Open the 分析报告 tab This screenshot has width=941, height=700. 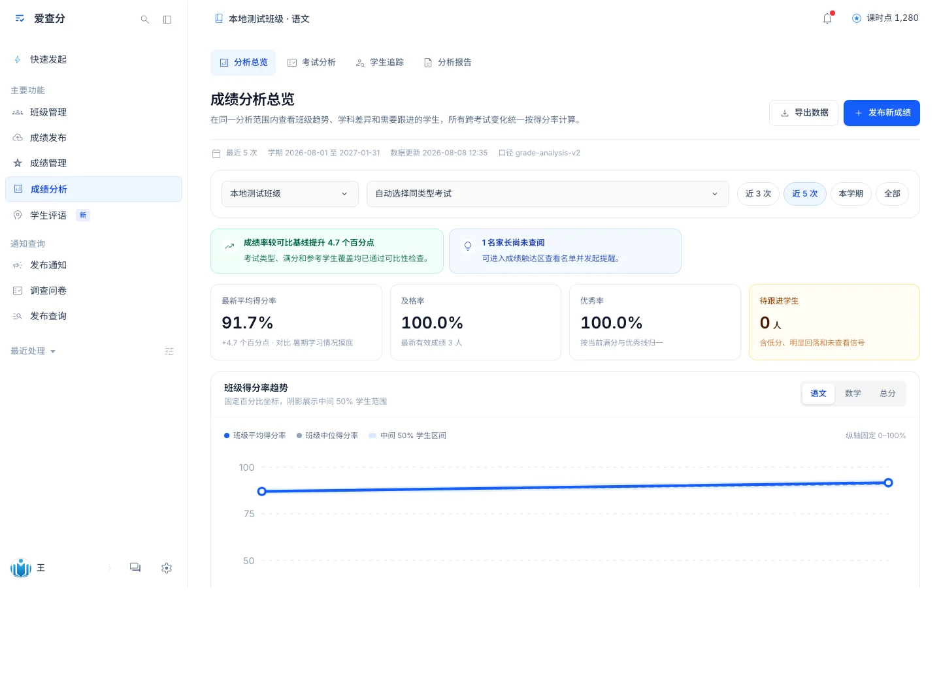448,63
